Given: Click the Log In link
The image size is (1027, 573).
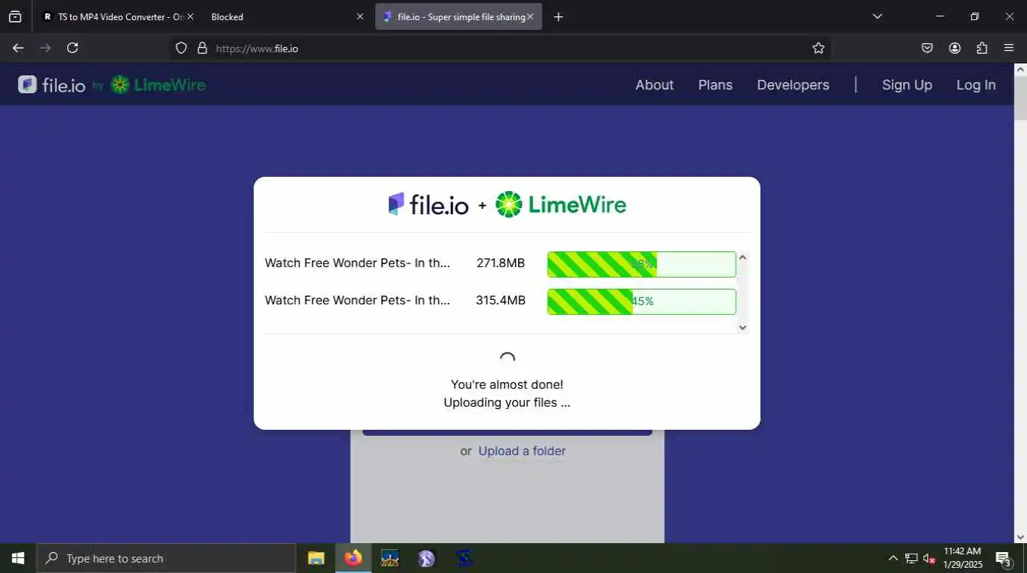Looking at the screenshot, I should point(976,85).
